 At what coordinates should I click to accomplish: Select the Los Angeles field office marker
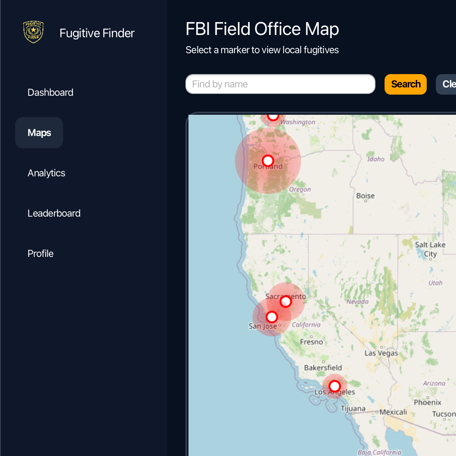tap(335, 386)
